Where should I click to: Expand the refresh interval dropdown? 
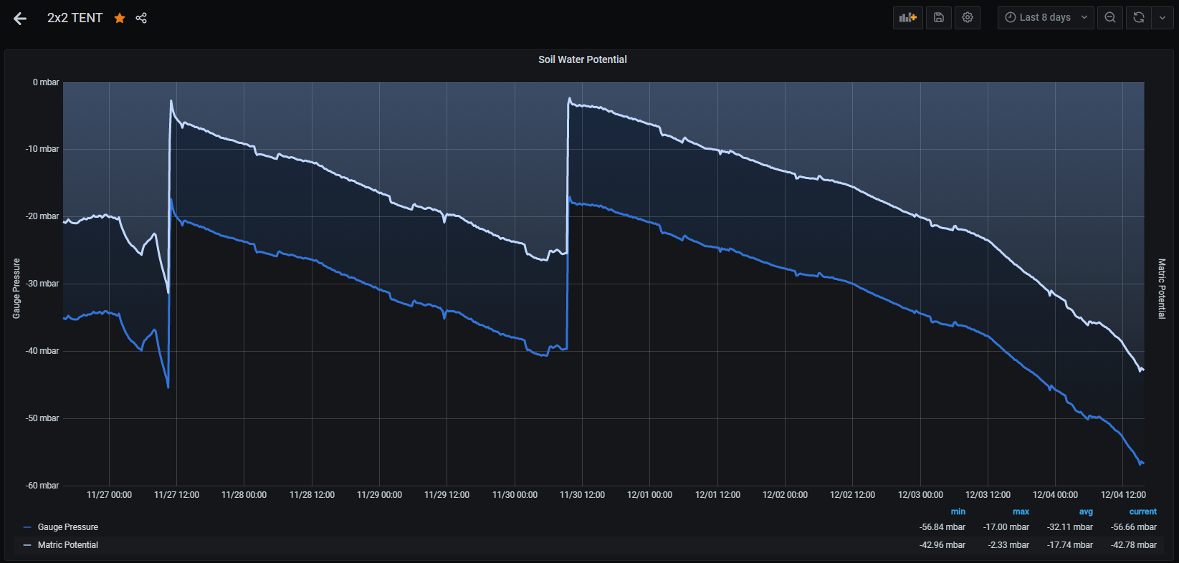1162,18
